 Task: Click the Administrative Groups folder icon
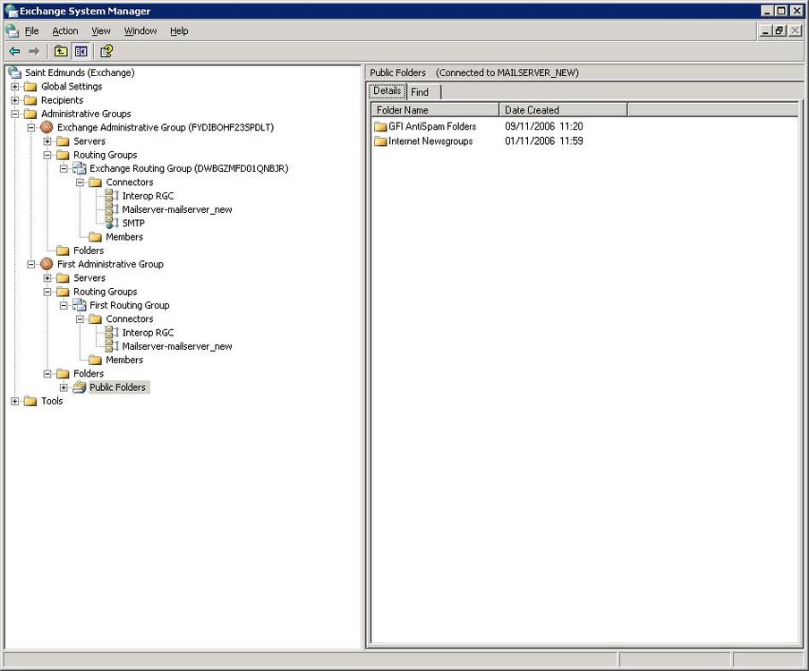pos(30,114)
